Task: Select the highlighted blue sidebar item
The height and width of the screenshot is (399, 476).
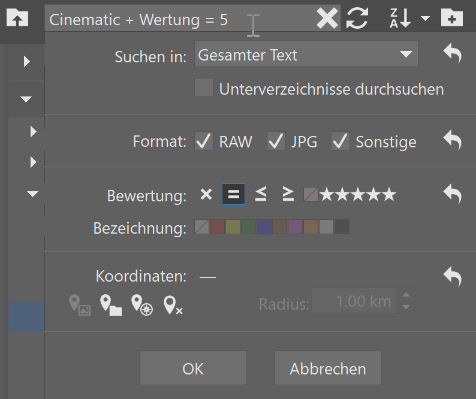Action: point(26,316)
